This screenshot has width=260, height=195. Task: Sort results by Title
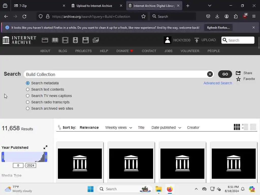pyautogui.click(x=141, y=127)
